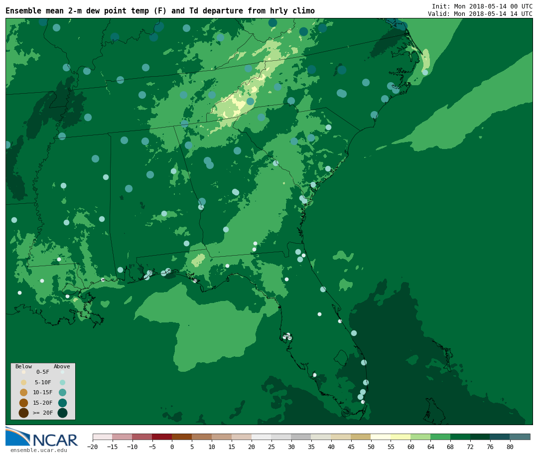The width and height of the screenshot is (538, 456).
Task: Click the '80' colorbar tick label
Action: coord(510,447)
